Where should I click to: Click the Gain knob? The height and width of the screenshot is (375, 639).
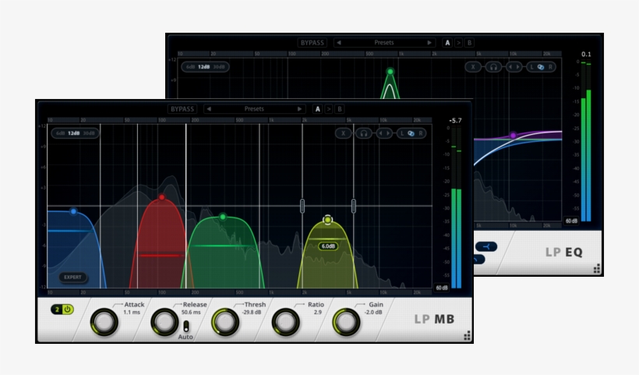pos(346,322)
